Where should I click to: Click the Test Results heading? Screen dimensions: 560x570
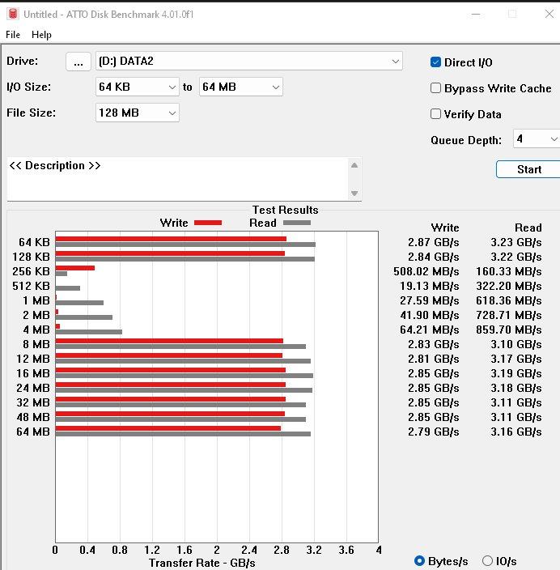tap(286, 210)
